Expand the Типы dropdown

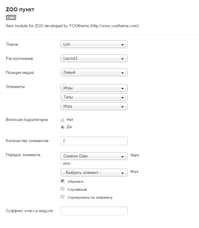[x=94, y=97]
